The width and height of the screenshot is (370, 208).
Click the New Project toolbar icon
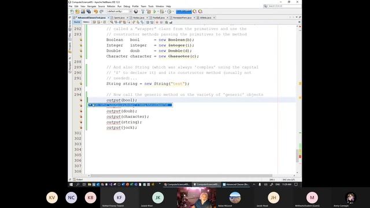click(77, 12)
